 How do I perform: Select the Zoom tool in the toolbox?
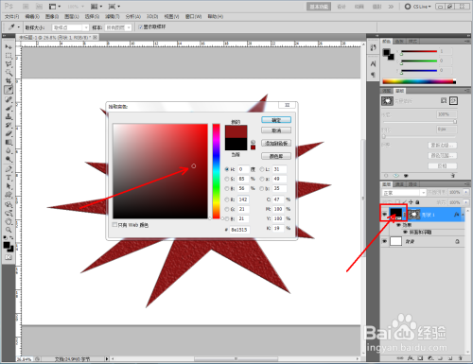9,230
